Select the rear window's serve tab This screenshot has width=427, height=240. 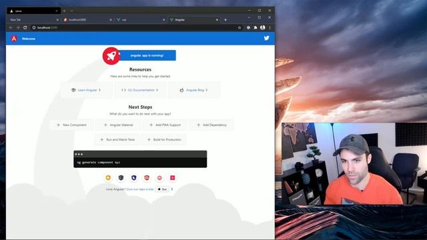(34, 11)
